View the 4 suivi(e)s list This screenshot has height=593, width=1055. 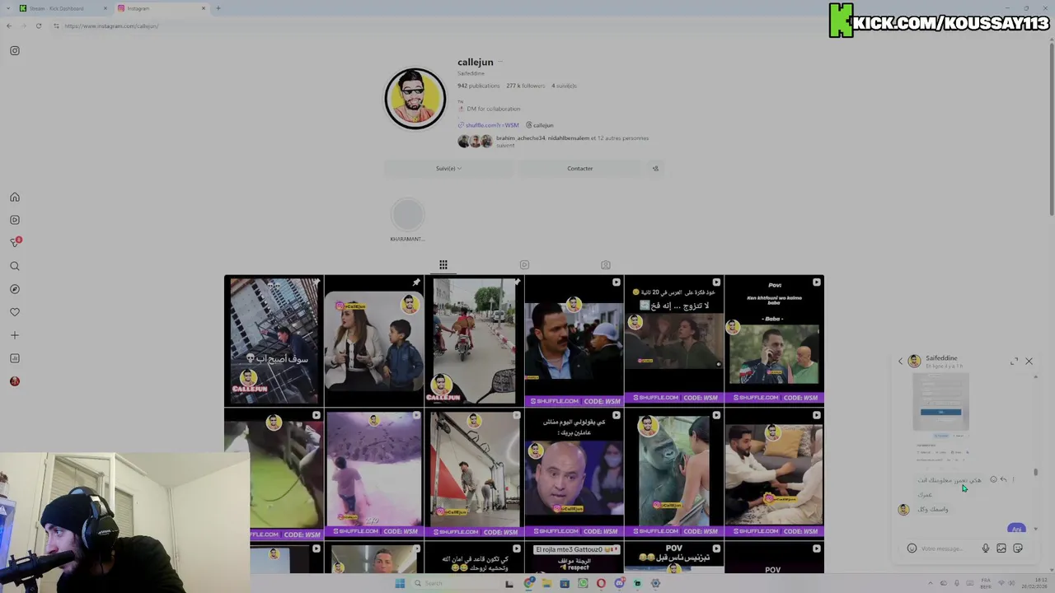click(565, 86)
